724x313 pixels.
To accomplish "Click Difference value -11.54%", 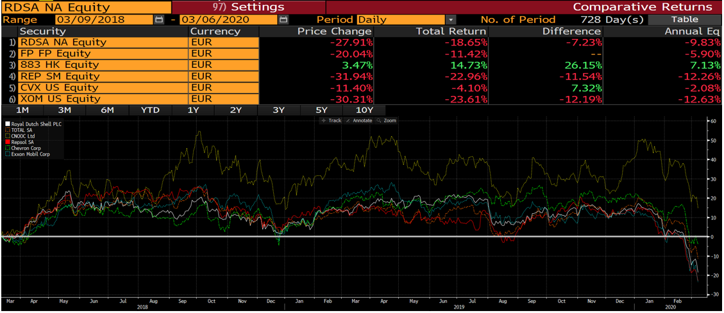I will (x=580, y=76).
